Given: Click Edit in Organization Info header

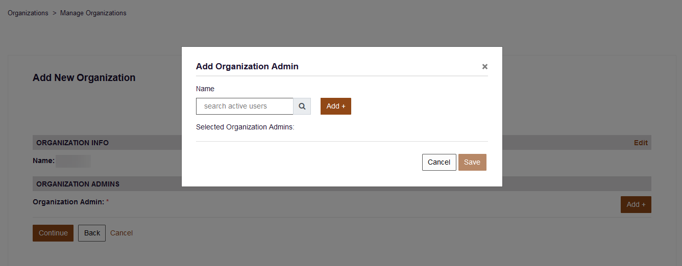Looking at the screenshot, I should (641, 143).
